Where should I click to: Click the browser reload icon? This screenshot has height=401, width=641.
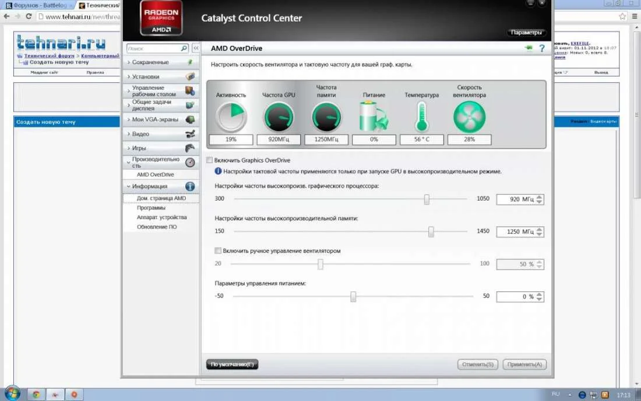tap(29, 16)
